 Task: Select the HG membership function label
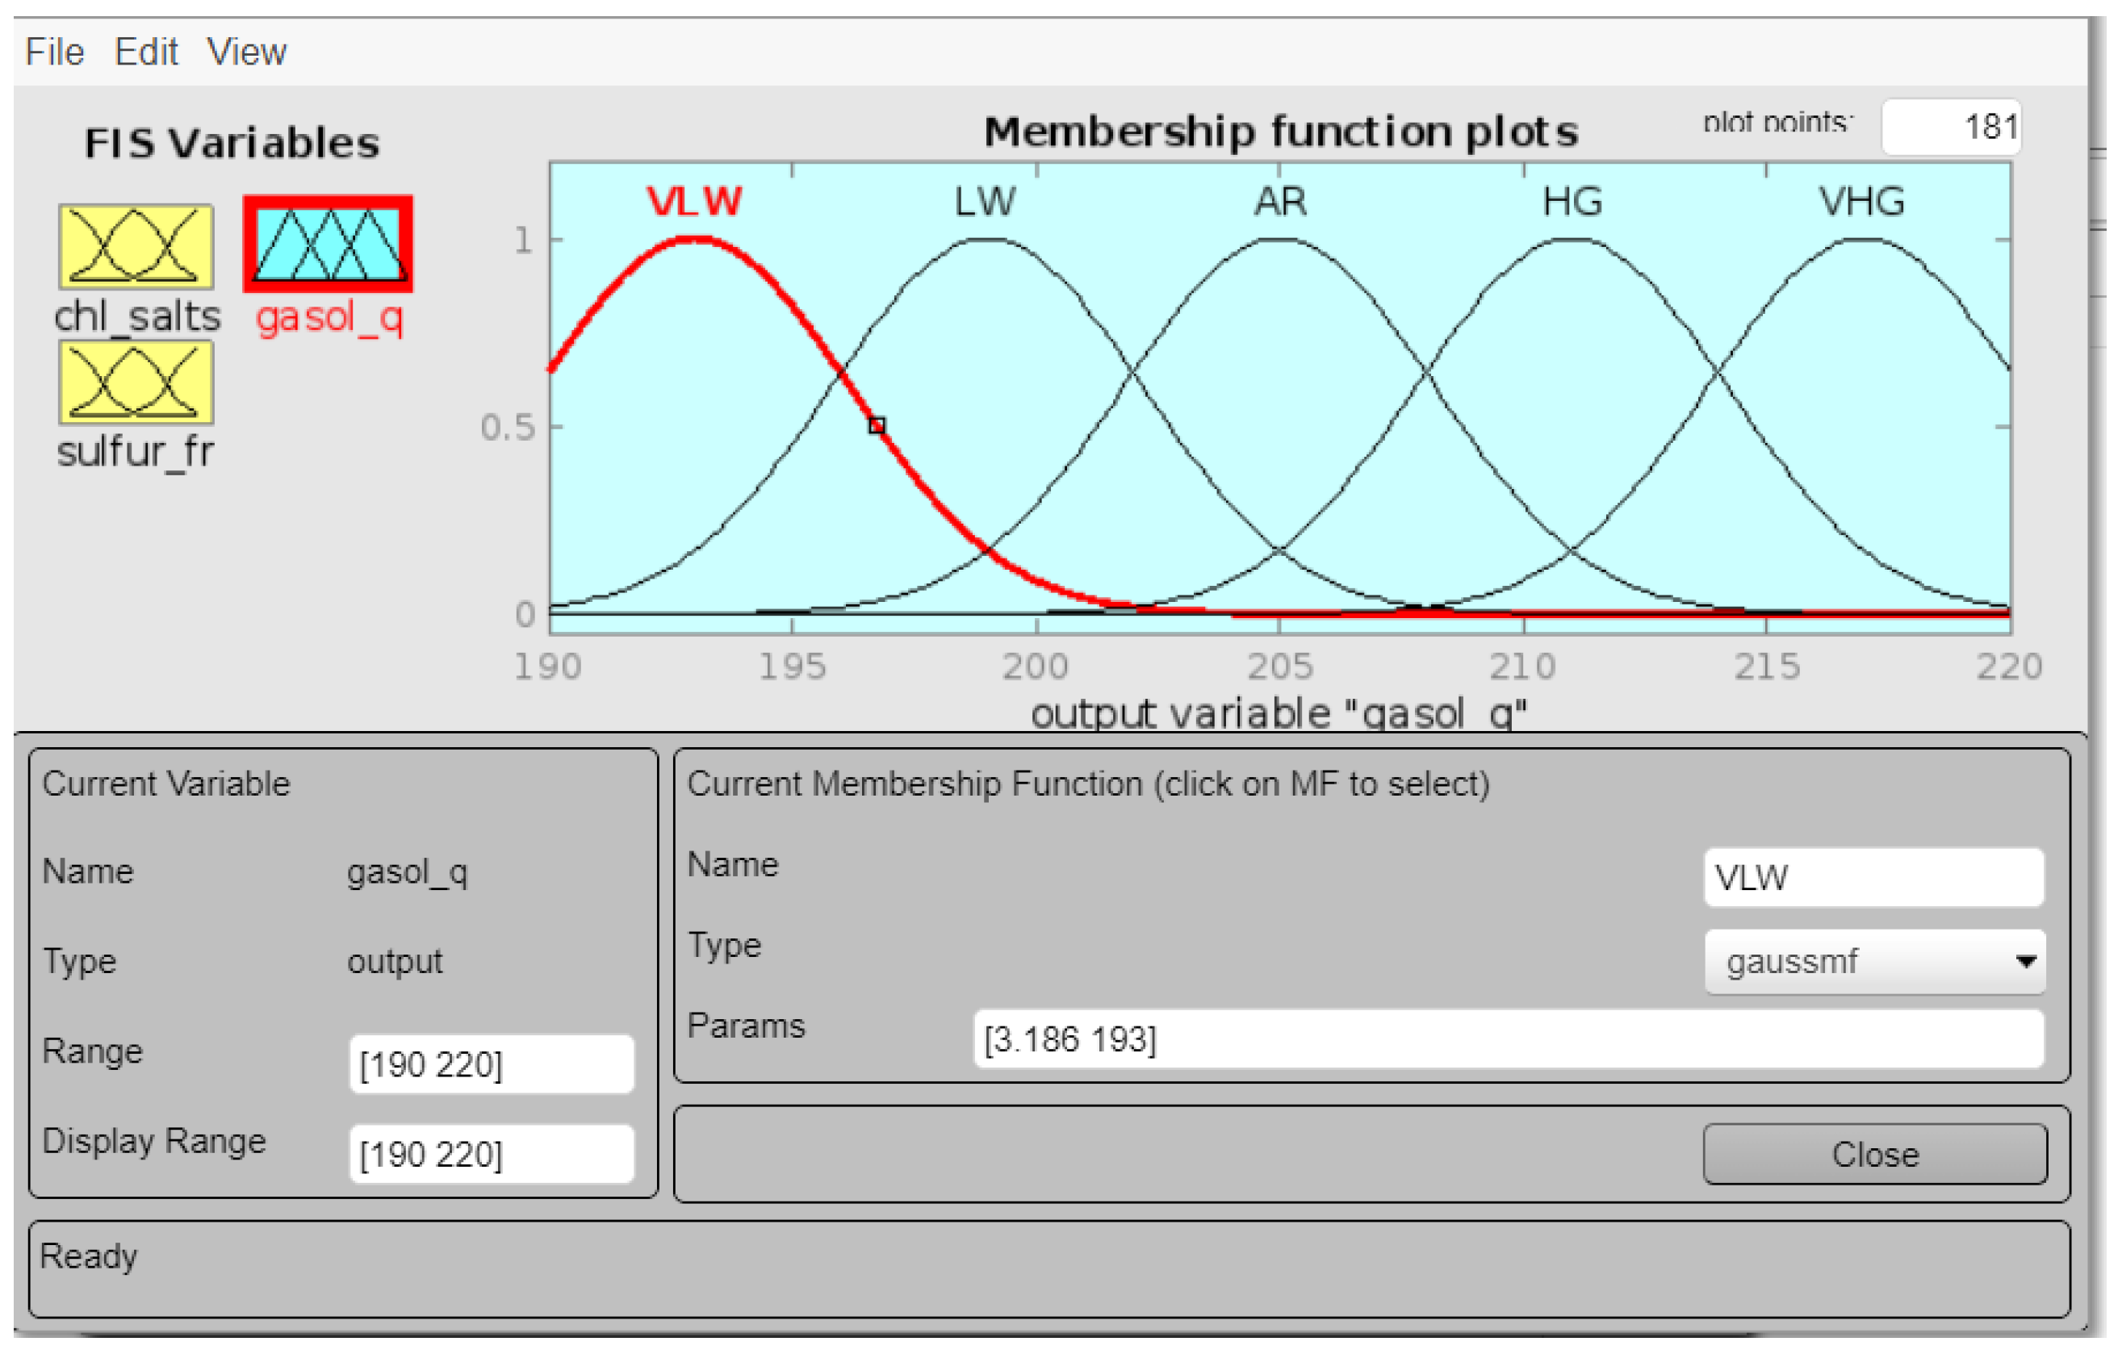point(1576,203)
